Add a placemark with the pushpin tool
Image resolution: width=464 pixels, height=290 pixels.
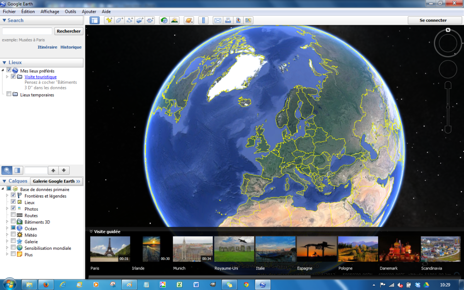(x=109, y=20)
